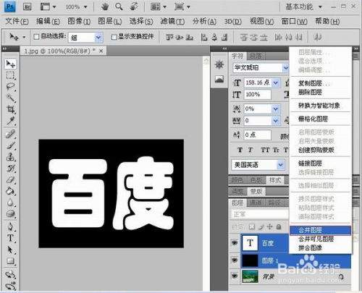Click the vertical scale 100% field
This screenshot has height=293, width=362.
(258, 95)
